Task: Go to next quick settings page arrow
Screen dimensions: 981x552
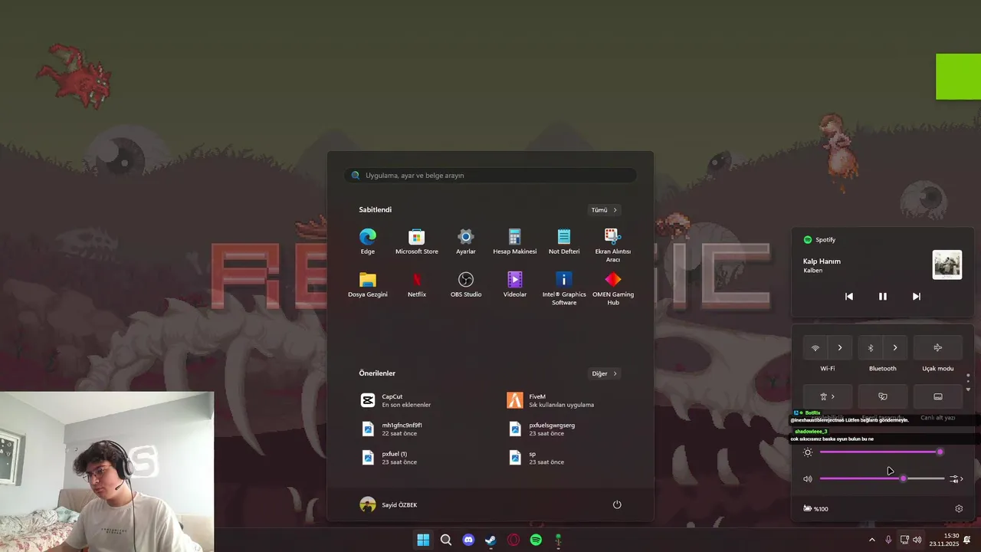Action: pyautogui.click(x=968, y=389)
